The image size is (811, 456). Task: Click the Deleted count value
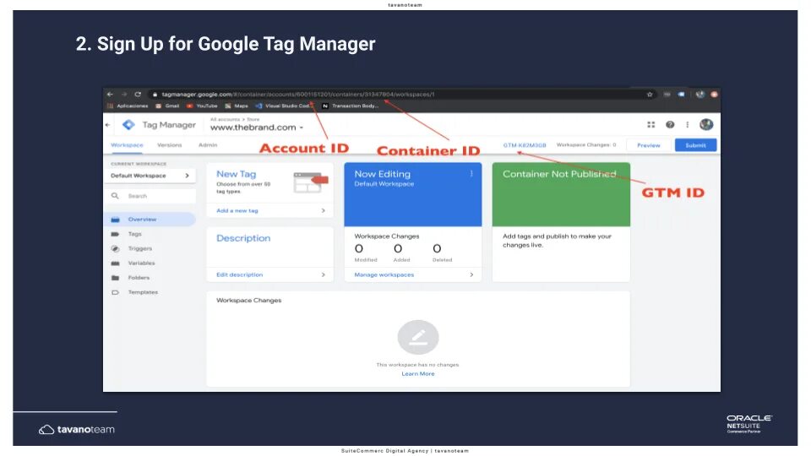click(437, 248)
